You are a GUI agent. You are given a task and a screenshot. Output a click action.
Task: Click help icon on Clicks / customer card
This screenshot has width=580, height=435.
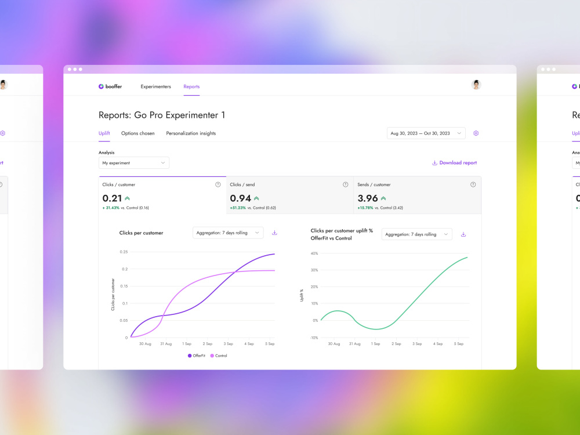218,184
